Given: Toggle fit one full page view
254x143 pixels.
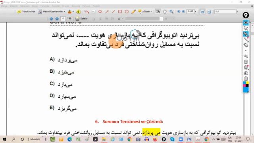Looking at the screenshot, I should click(209, 12).
